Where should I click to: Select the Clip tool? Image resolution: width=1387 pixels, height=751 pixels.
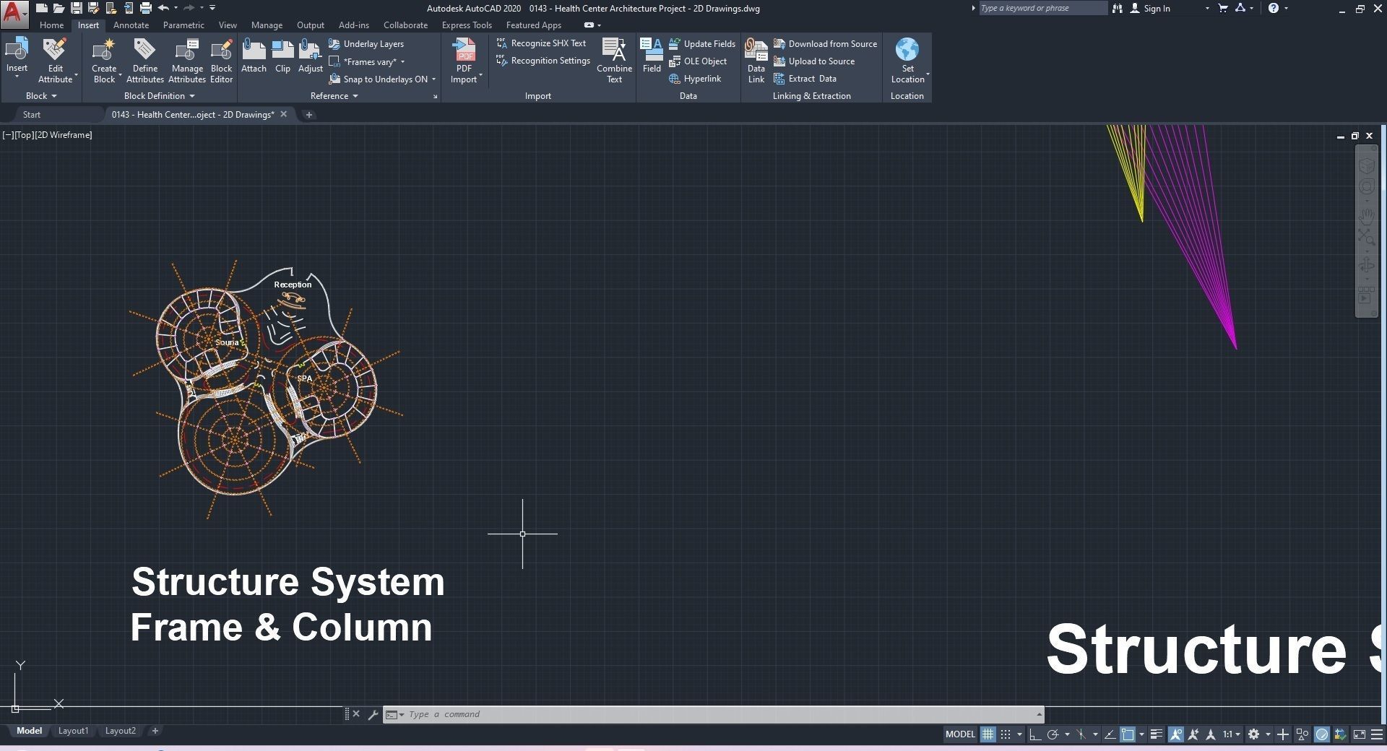point(282,56)
